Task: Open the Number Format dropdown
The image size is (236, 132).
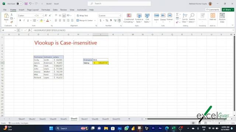Action: [120, 15]
